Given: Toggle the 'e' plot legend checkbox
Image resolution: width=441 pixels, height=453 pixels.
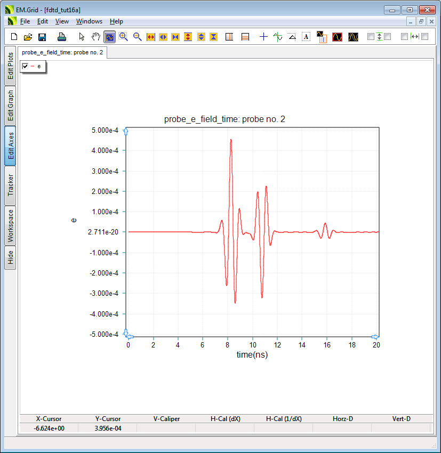Looking at the screenshot, I should 25,66.
